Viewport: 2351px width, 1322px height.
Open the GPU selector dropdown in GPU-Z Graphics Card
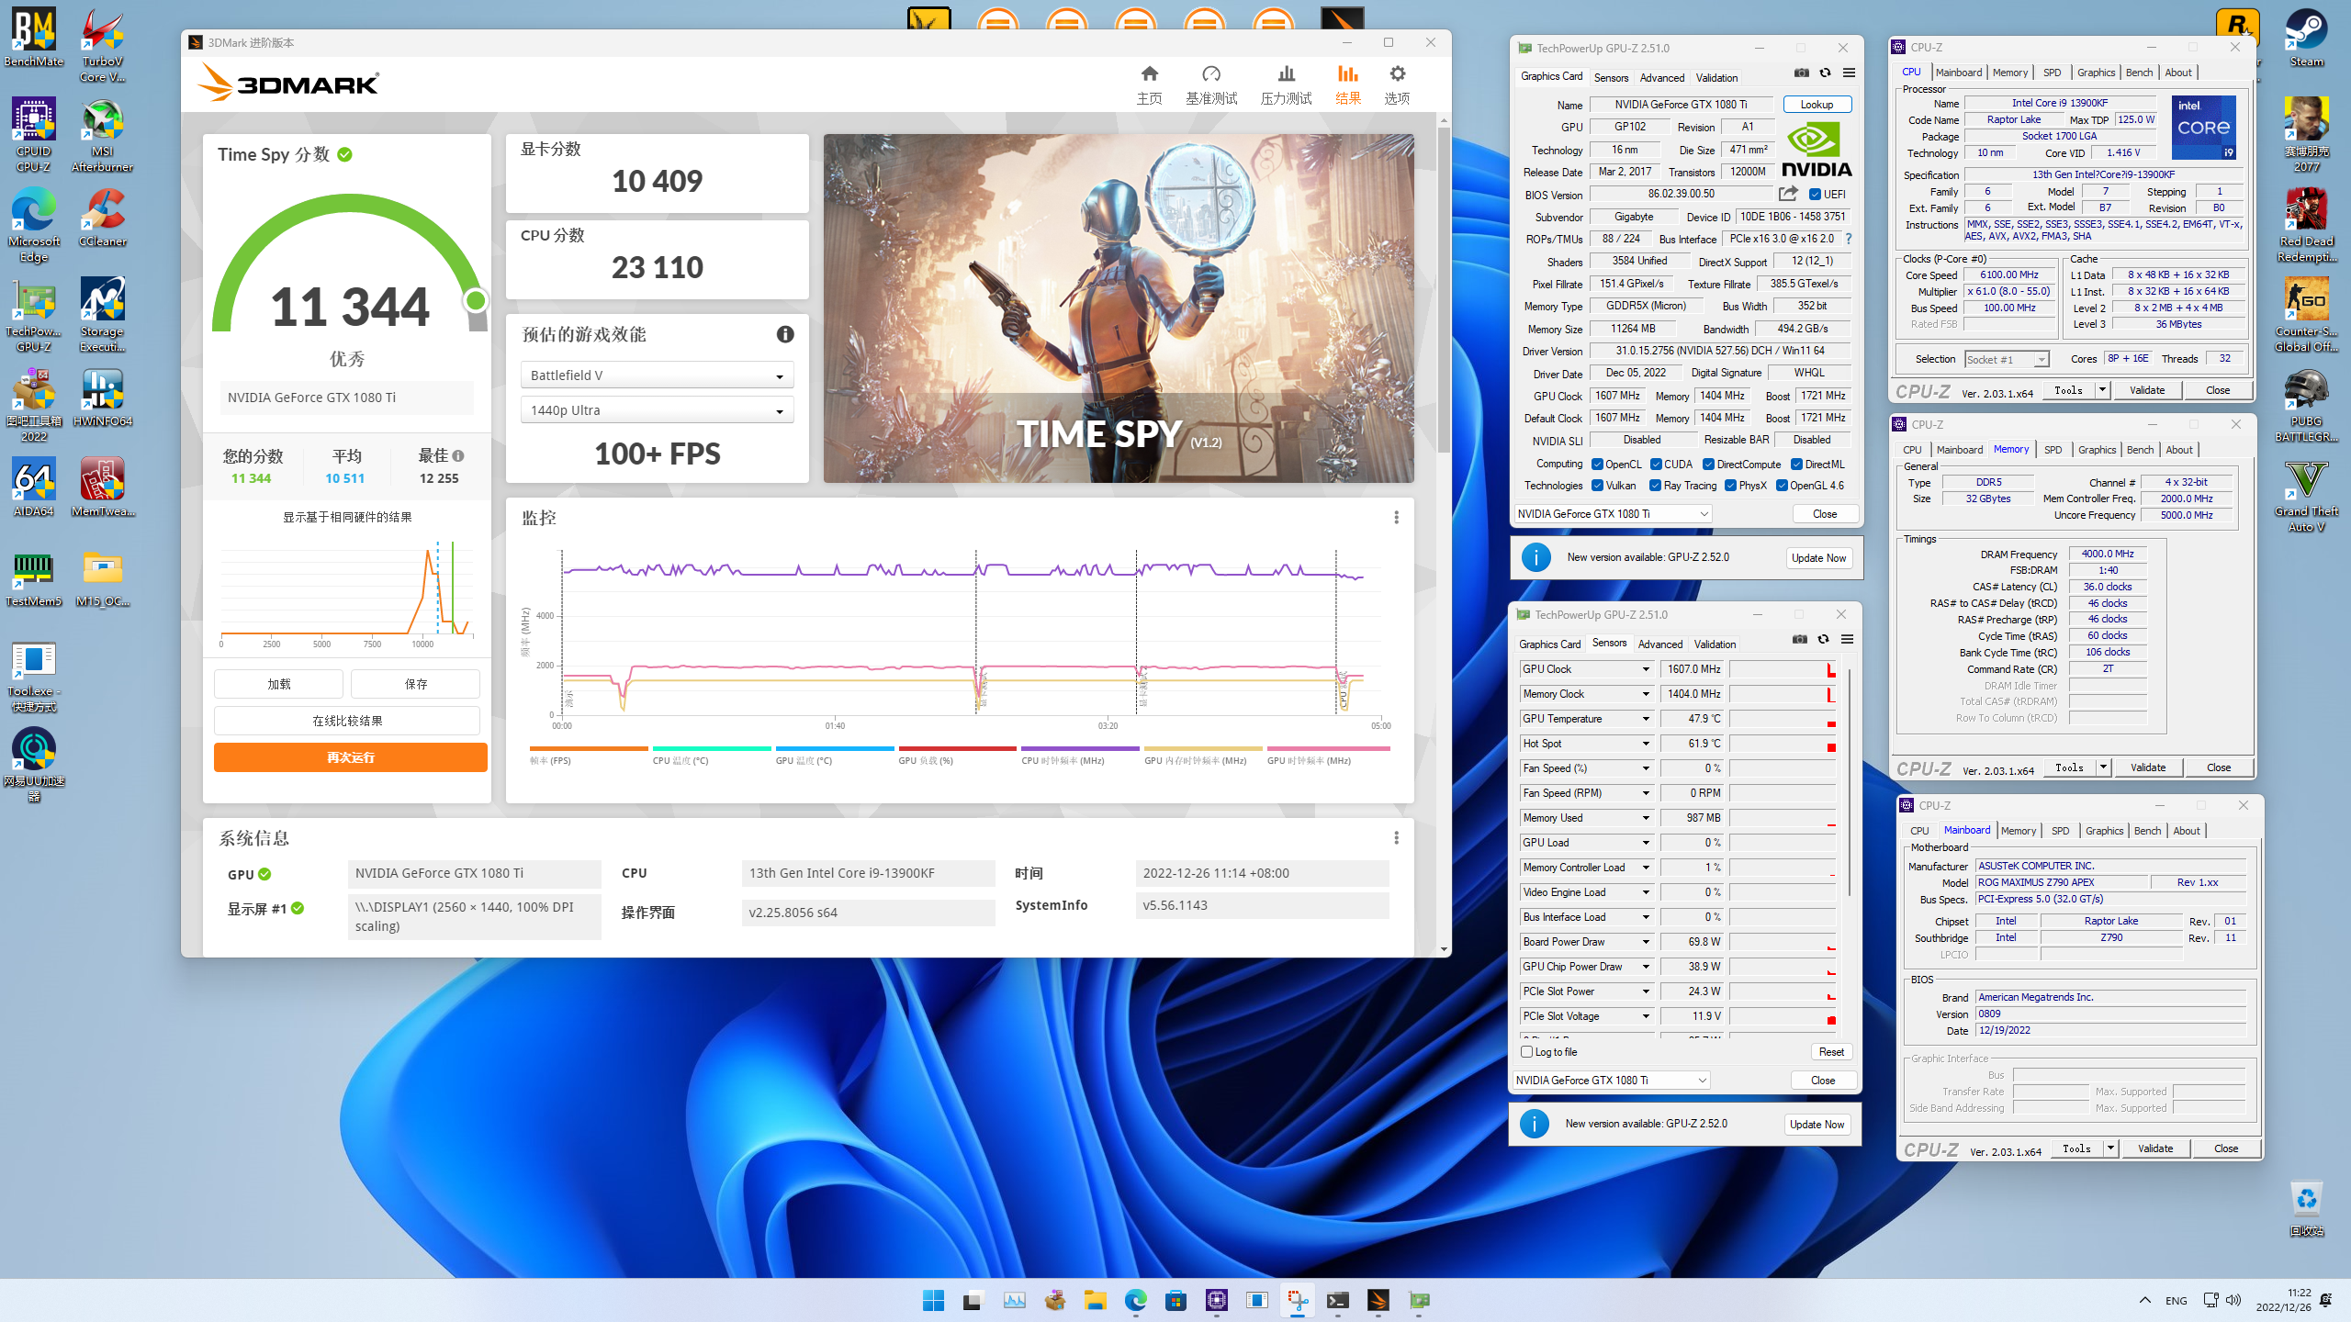(1612, 514)
